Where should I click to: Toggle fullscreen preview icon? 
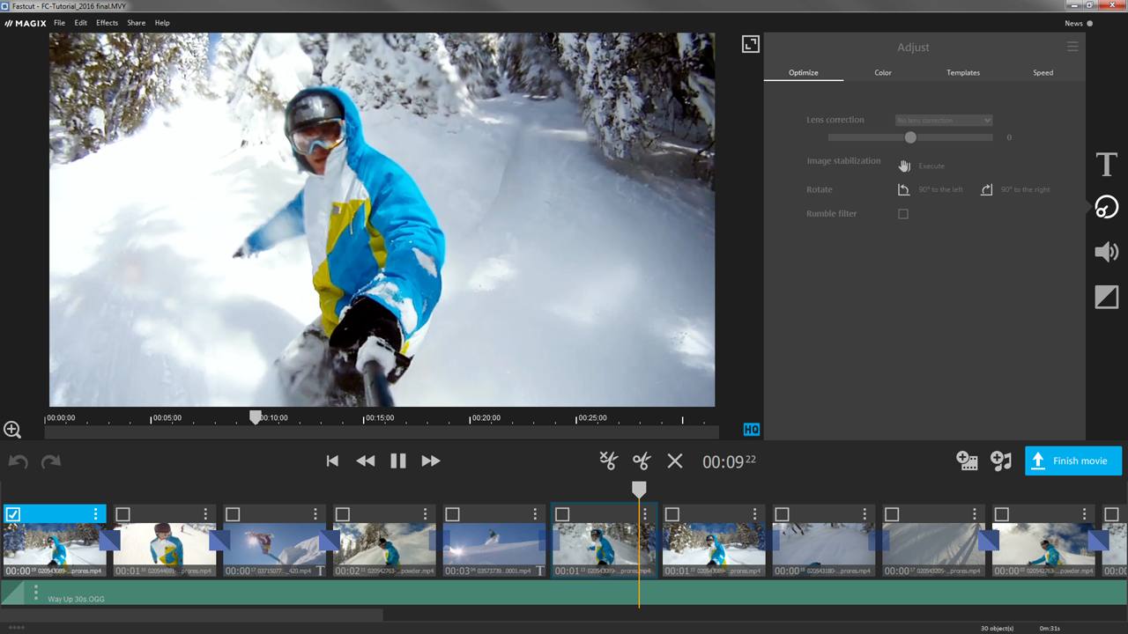(750, 44)
